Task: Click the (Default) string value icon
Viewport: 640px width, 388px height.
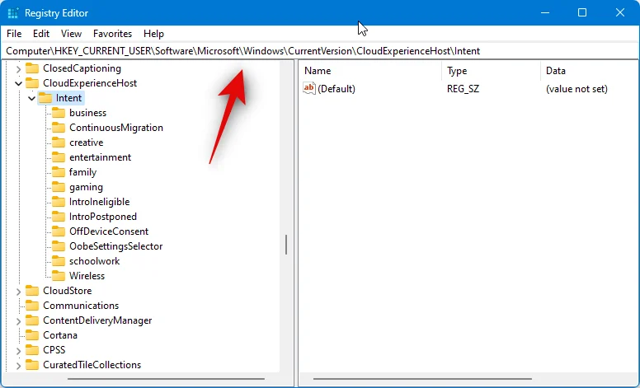Action: point(309,88)
